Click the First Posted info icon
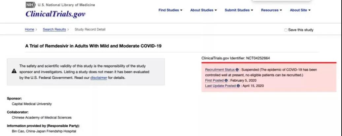This screenshot has width=342, height=136. [x=226, y=80]
